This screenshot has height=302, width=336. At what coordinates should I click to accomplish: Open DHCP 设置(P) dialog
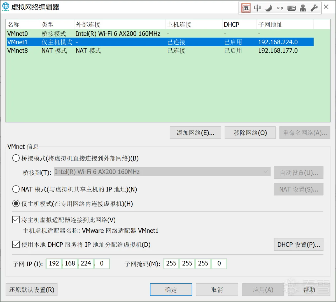[298, 245]
